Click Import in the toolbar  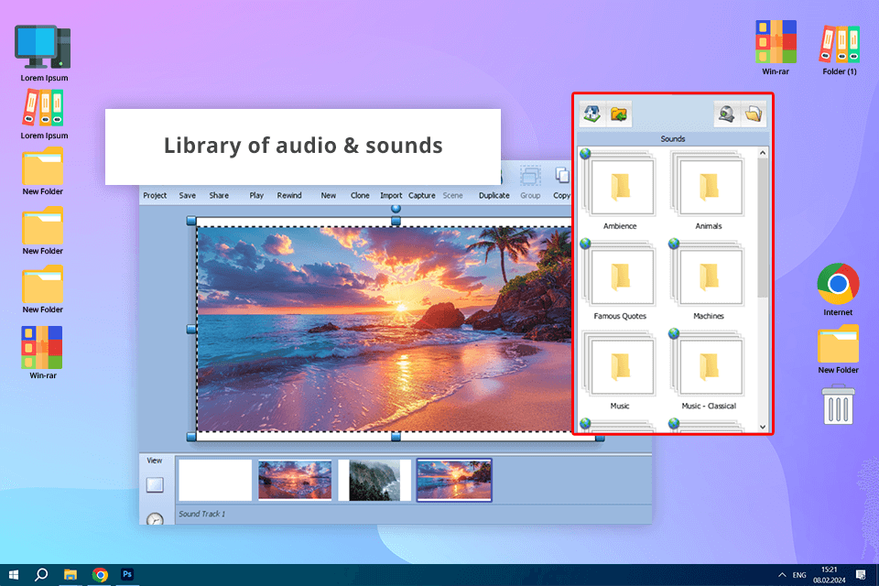(391, 195)
